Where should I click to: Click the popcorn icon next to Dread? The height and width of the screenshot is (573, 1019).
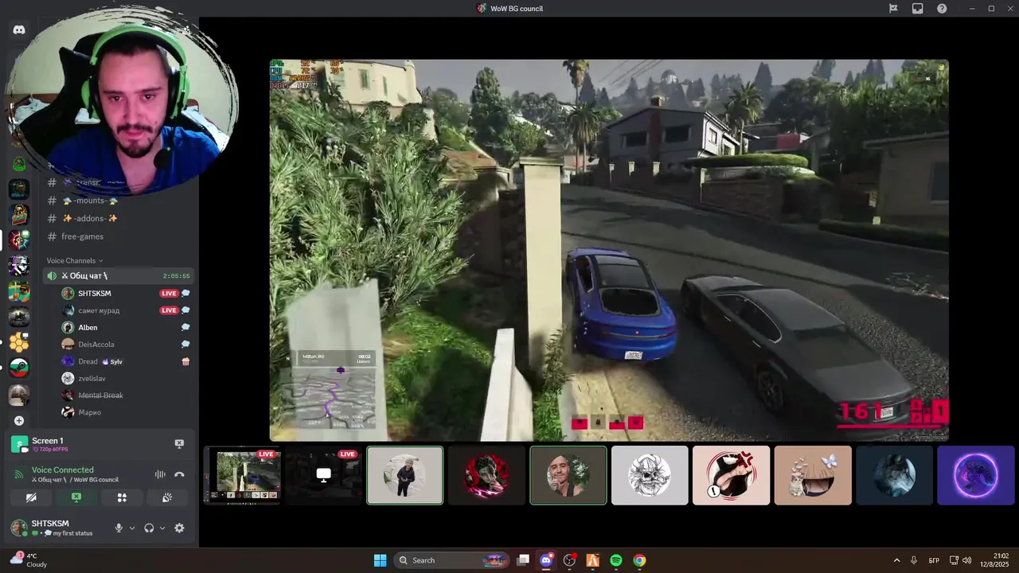pos(185,361)
